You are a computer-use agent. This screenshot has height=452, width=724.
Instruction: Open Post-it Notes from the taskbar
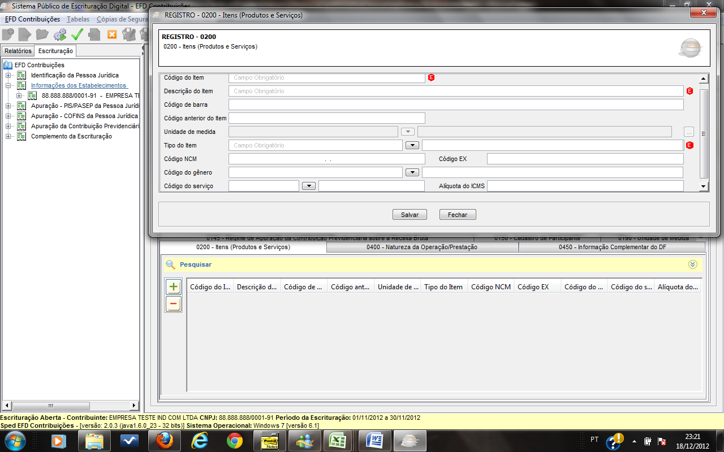click(269, 440)
